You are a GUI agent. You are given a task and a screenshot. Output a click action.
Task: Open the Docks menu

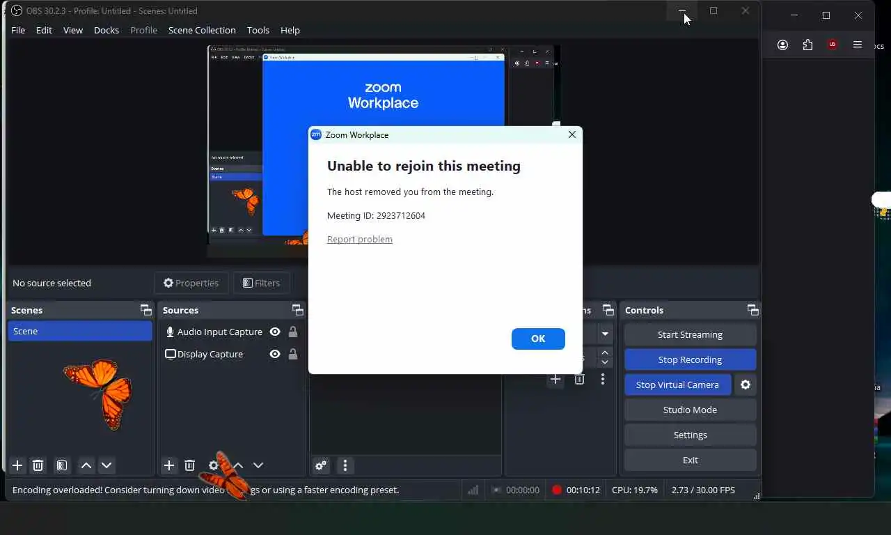click(107, 30)
